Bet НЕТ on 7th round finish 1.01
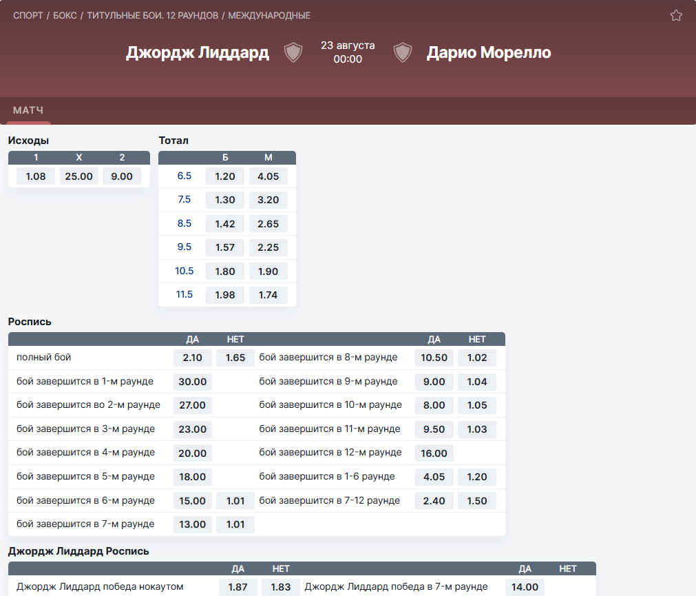The width and height of the screenshot is (696, 596). [235, 524]
